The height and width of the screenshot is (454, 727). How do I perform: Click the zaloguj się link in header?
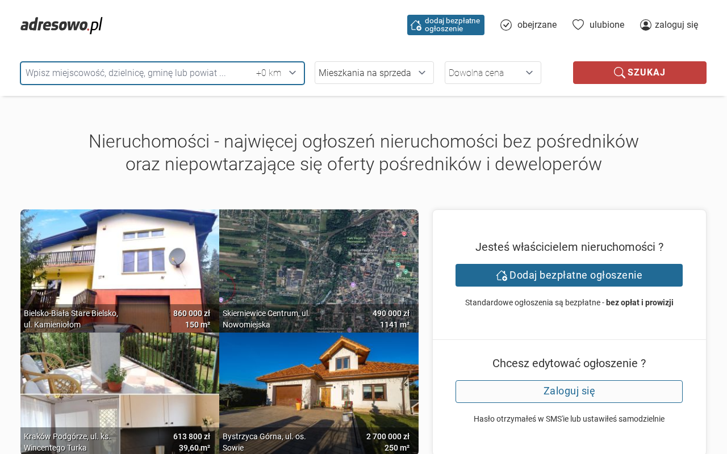point(676,25)
